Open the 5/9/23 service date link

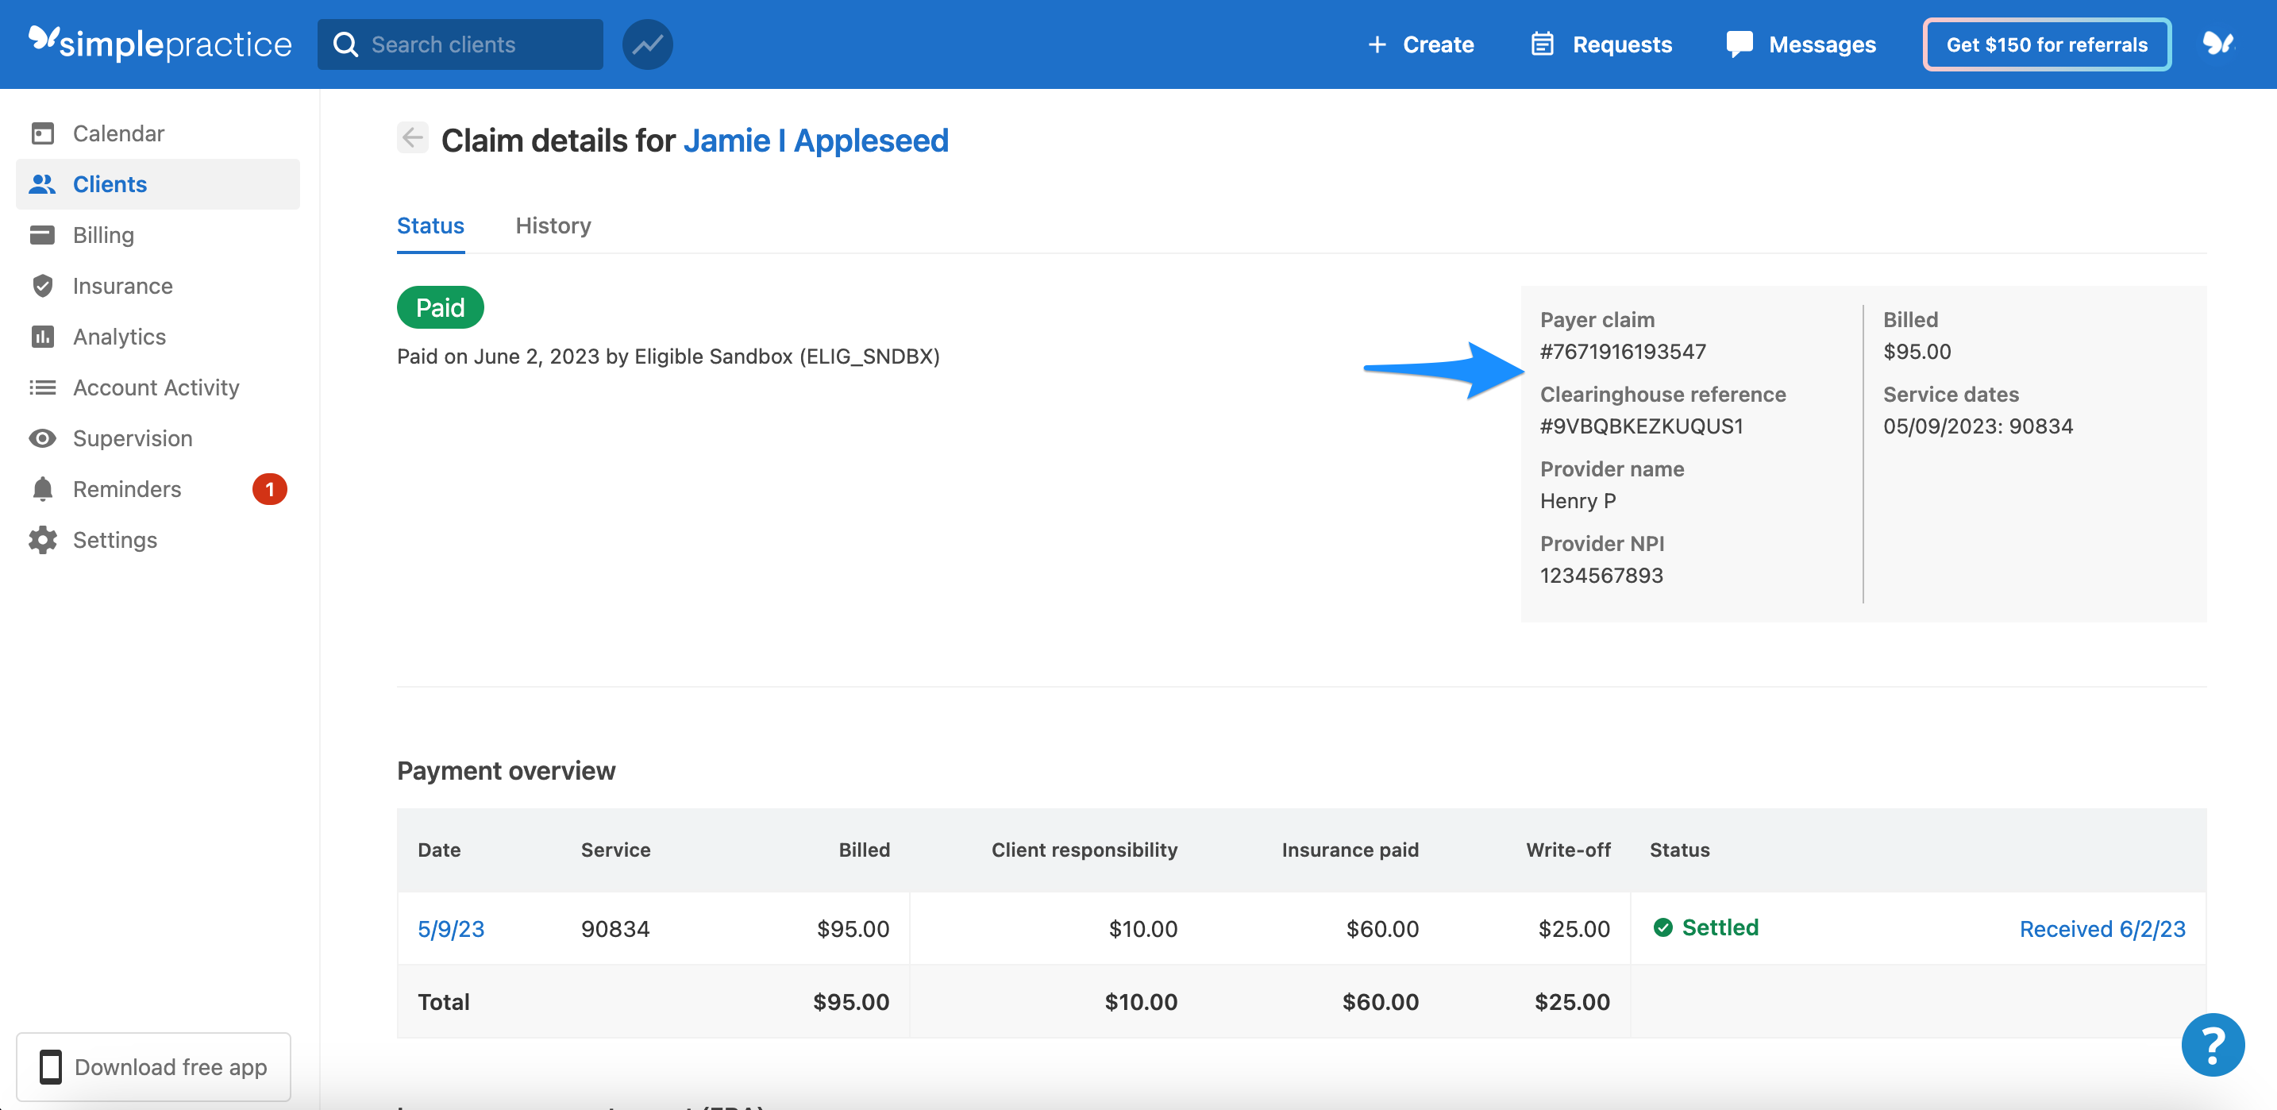451,929
